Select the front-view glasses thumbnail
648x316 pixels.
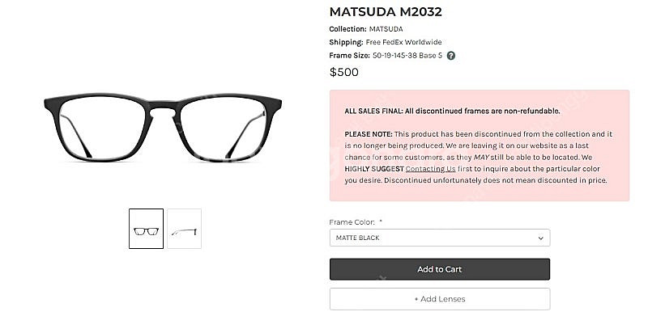pyautogui.click(x=146, y=229)
